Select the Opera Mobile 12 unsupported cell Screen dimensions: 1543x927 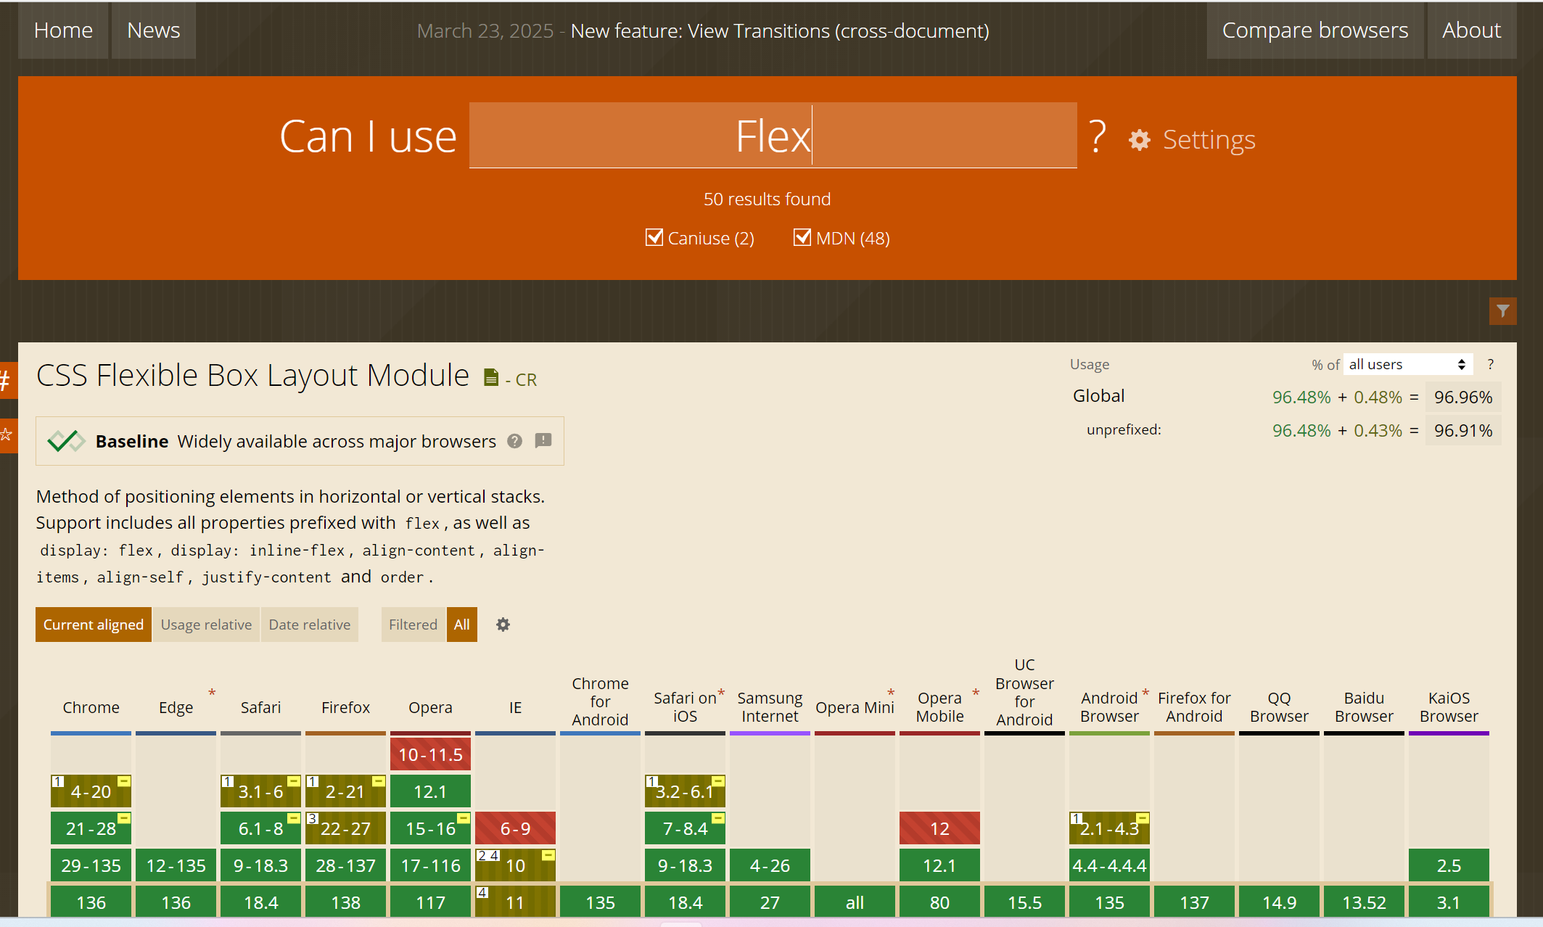tap(939, 828)
